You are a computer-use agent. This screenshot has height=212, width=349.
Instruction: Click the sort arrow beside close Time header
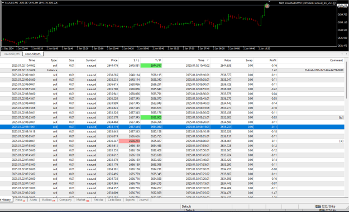click(208, 60)
